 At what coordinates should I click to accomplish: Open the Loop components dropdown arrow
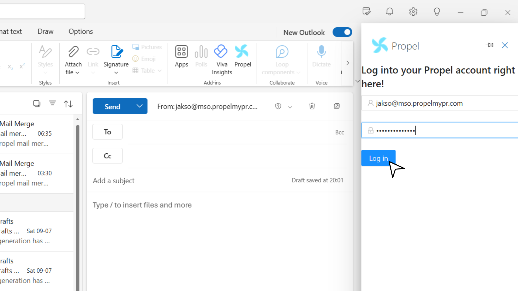click(x=298, y=72)
